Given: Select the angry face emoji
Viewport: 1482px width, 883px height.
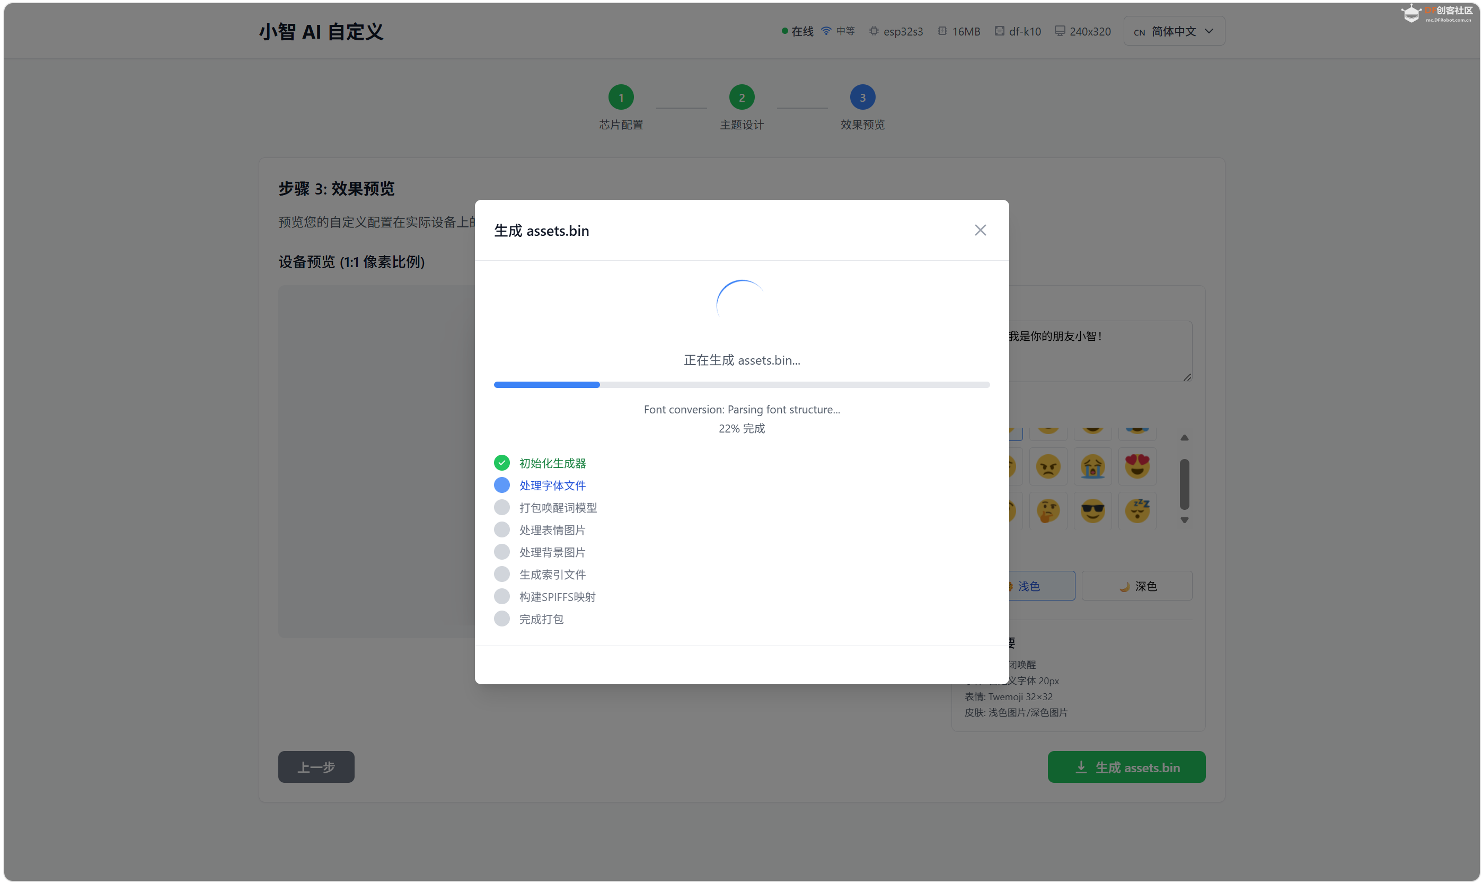Looking at the screenshot, I should click(x=1048, y=466).
